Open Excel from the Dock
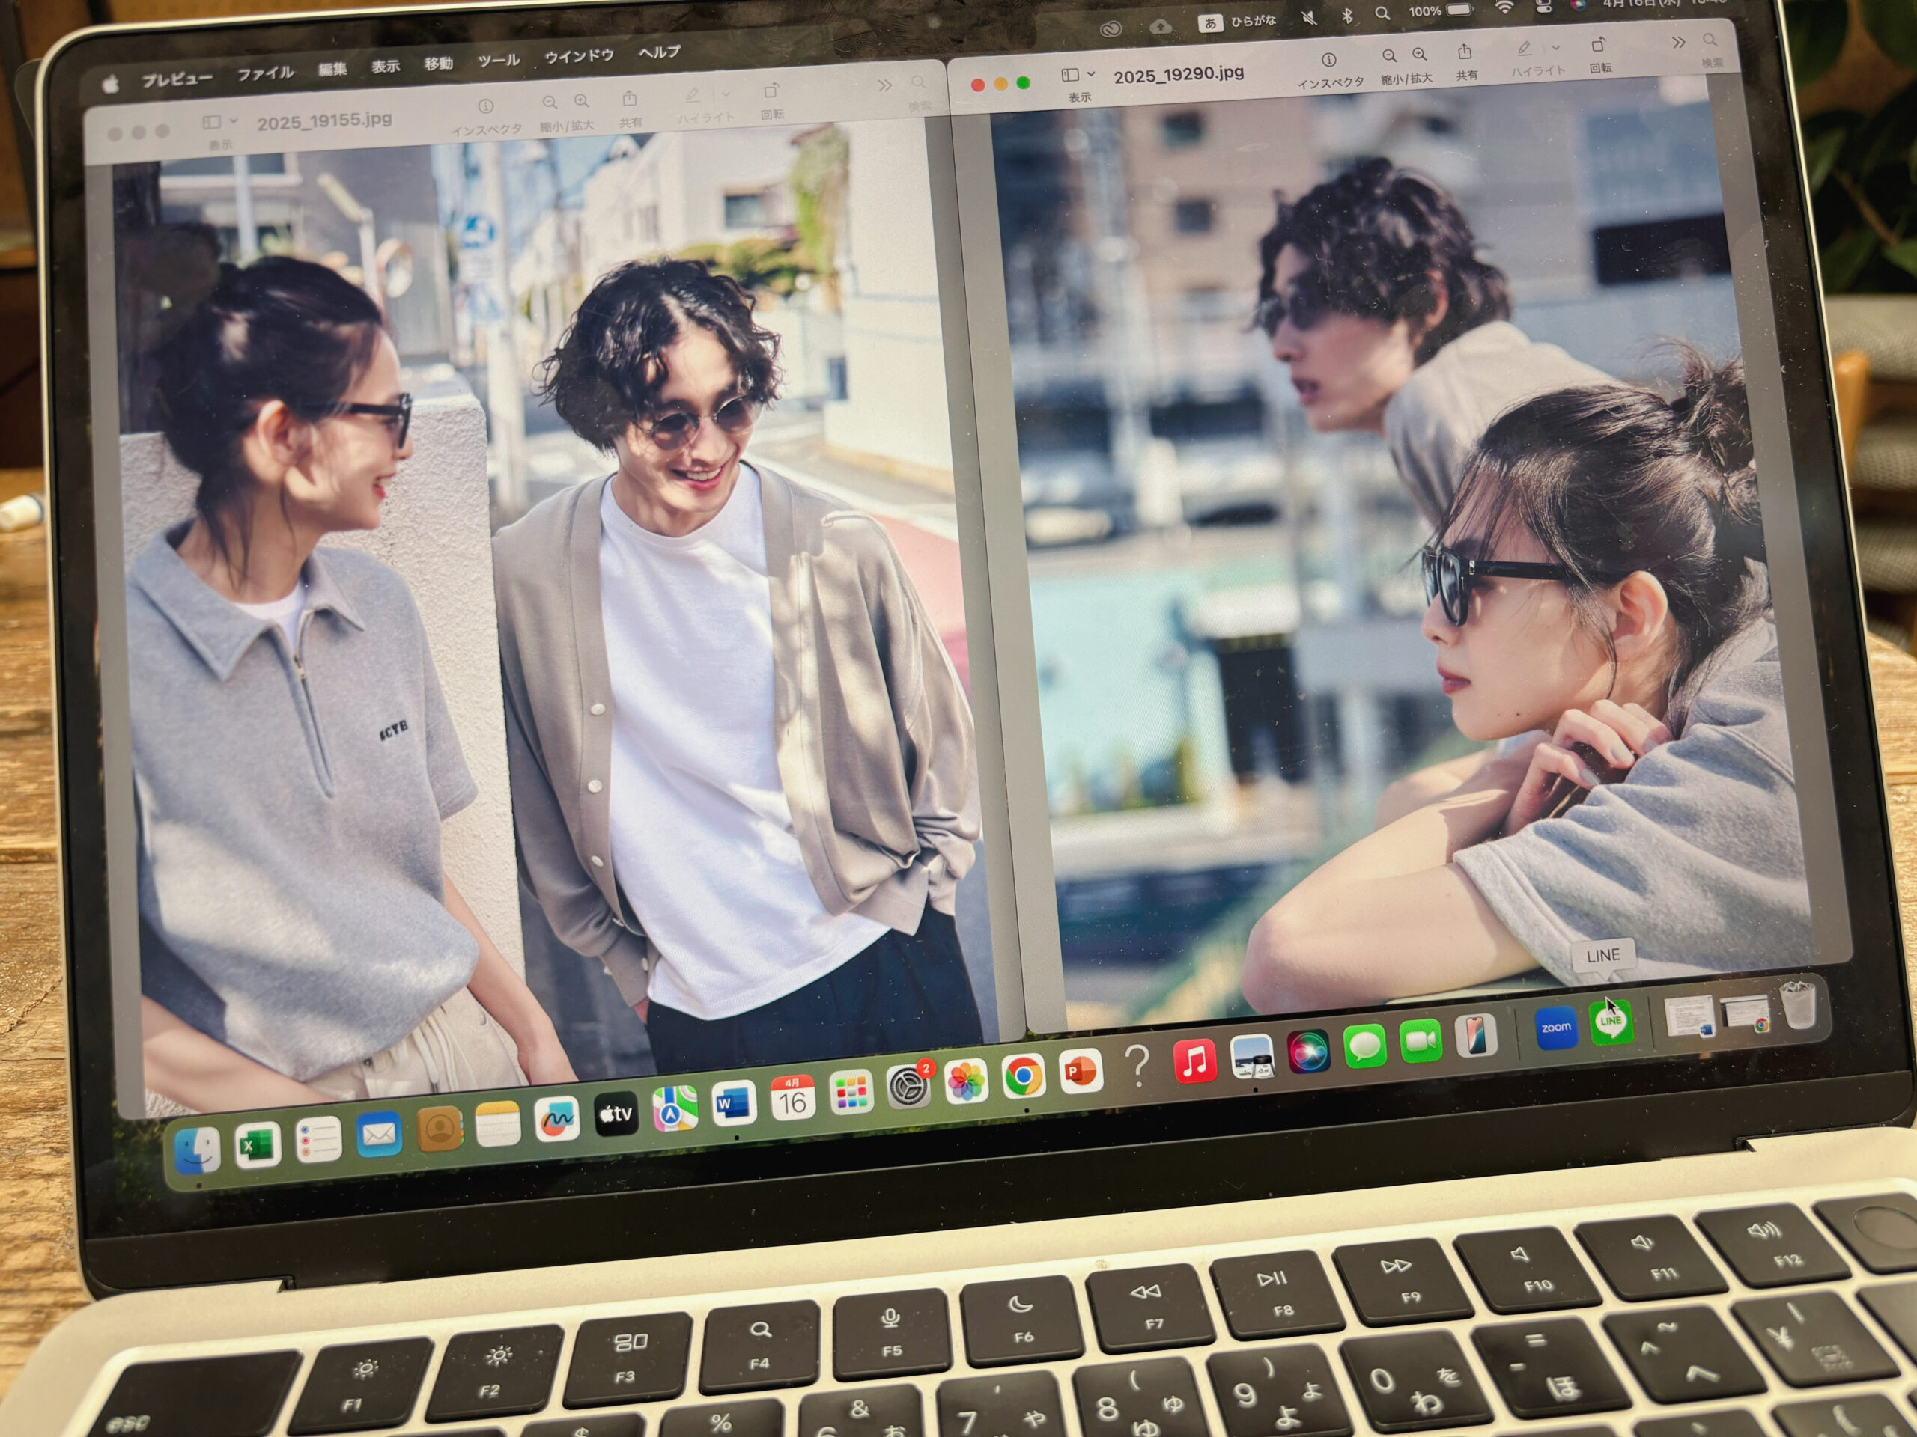This screenshot has width=1917, height=1437. (258, 1145)
